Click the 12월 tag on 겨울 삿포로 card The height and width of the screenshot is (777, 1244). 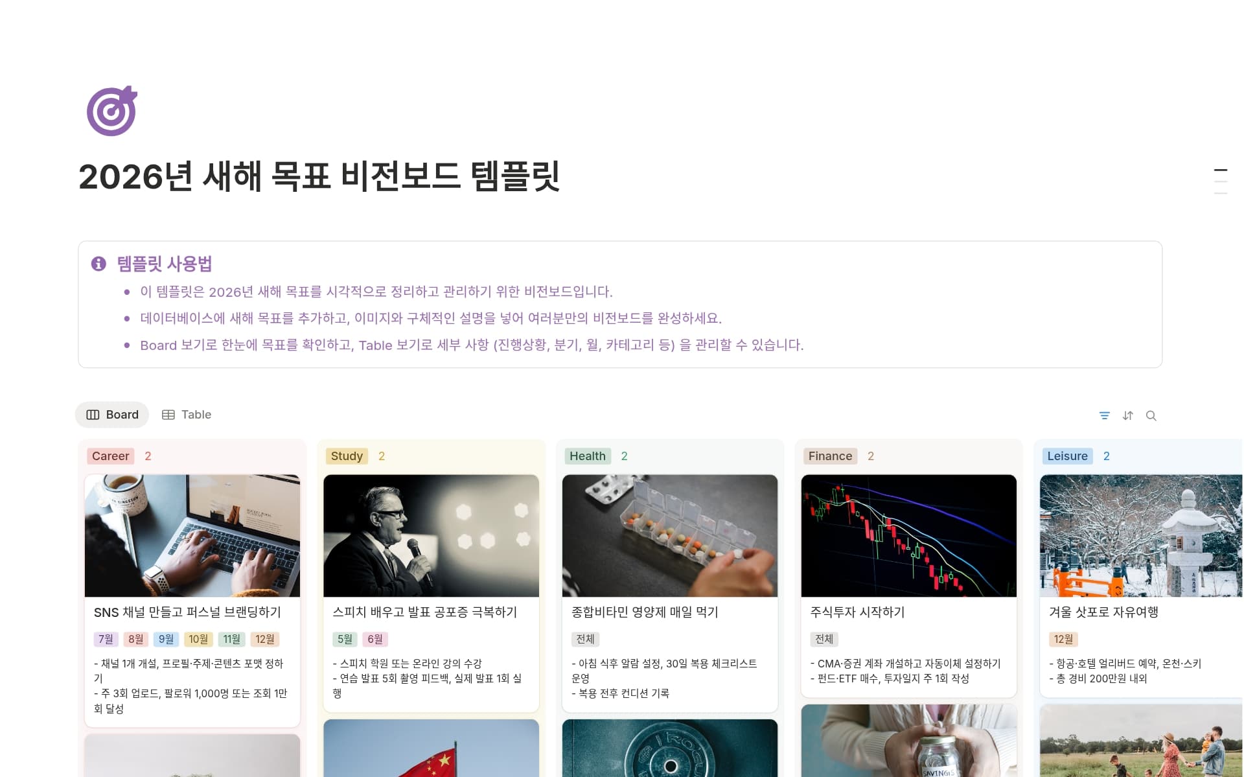pos(1063,639)
